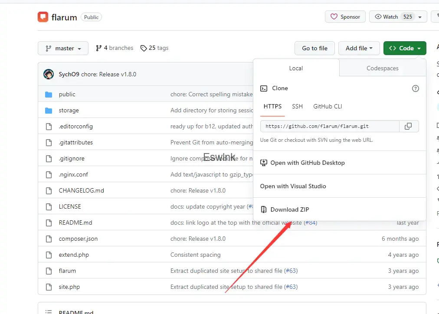Open the public folder

click(67, 94)
